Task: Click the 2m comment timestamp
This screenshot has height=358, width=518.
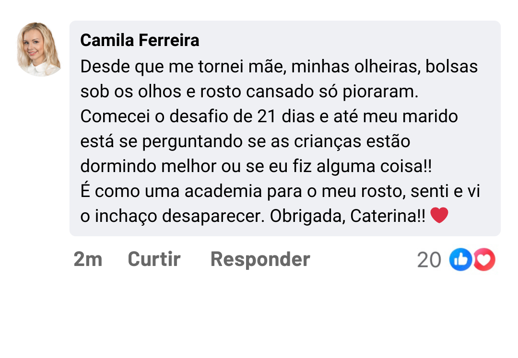Action: [88, 259]
